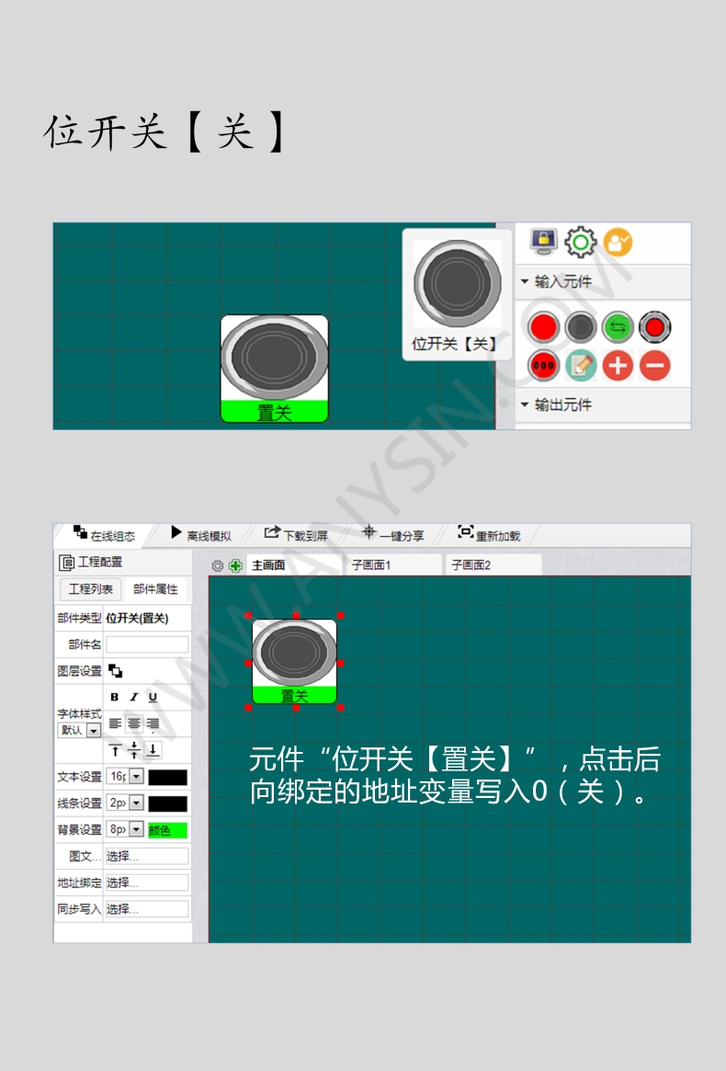Image resolution: width=726 pixels, height=1071 pixels.
Task: Choose the notepad data input element
Action: [581, 365]
